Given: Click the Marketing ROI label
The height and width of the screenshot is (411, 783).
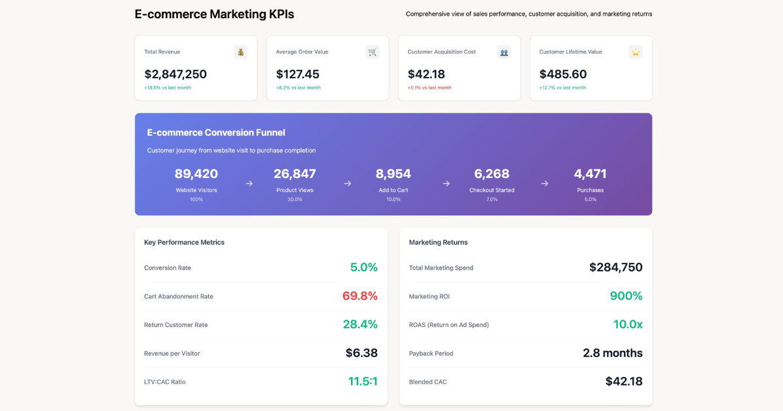Looking at the screenshot, I should pos(429,296).
